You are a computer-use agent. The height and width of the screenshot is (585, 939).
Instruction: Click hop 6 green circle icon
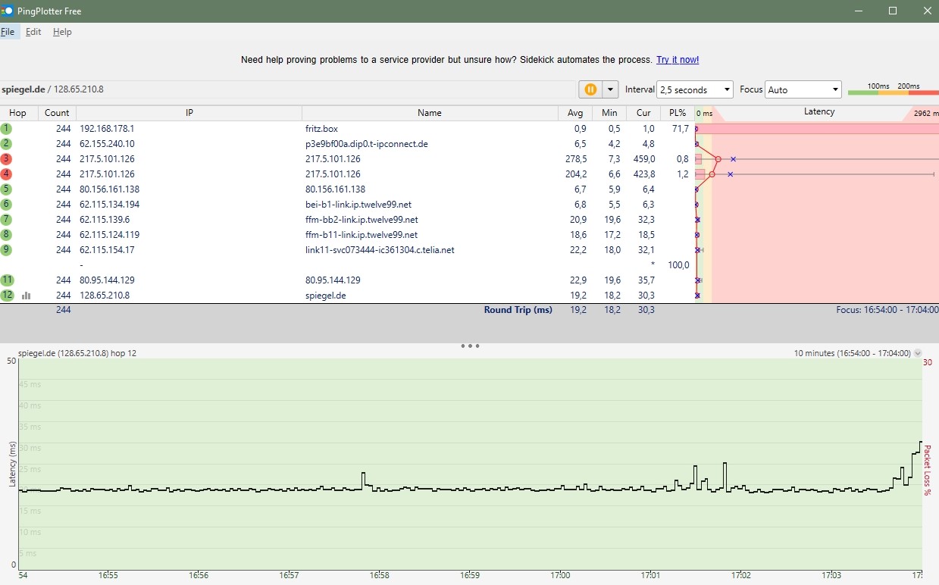7,205
